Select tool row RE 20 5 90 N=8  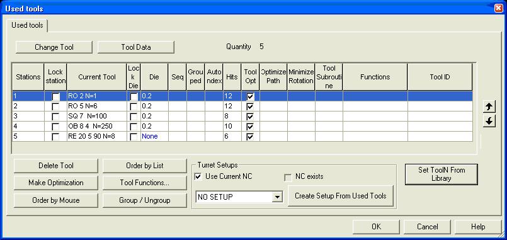pos(242,137)
